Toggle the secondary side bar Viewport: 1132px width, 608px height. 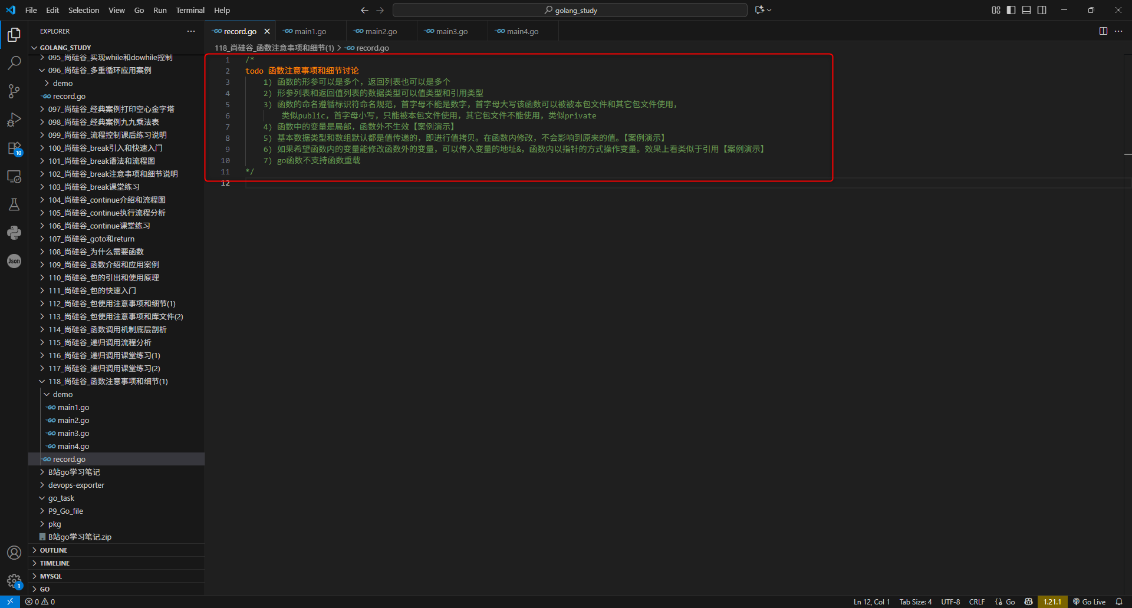coord(1042,10)
